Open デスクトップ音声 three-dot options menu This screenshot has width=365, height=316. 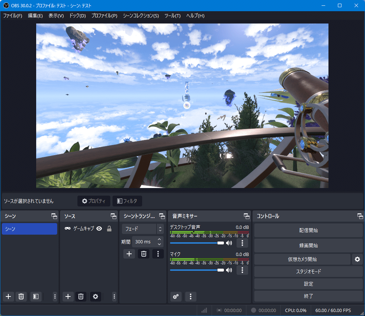(x=242, y=243)
